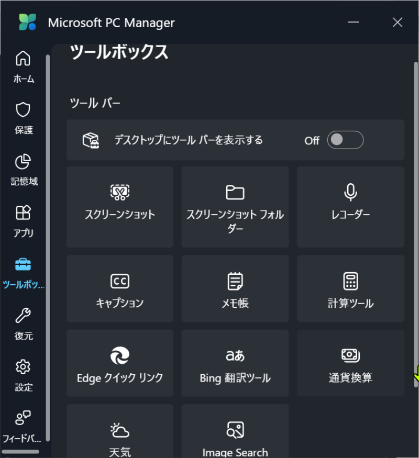The height and width of the screenshot is (458, 419).
Task: Open the Storage (記憶域) sidebar tab
Action: tap(24, 170)
